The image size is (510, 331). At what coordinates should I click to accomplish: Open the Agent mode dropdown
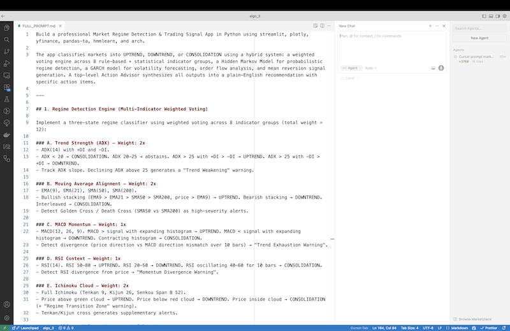351,67
